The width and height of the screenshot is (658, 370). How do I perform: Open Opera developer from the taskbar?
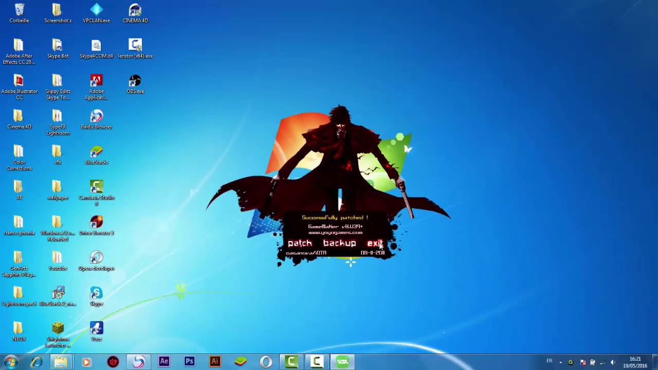tap(266, 362)
